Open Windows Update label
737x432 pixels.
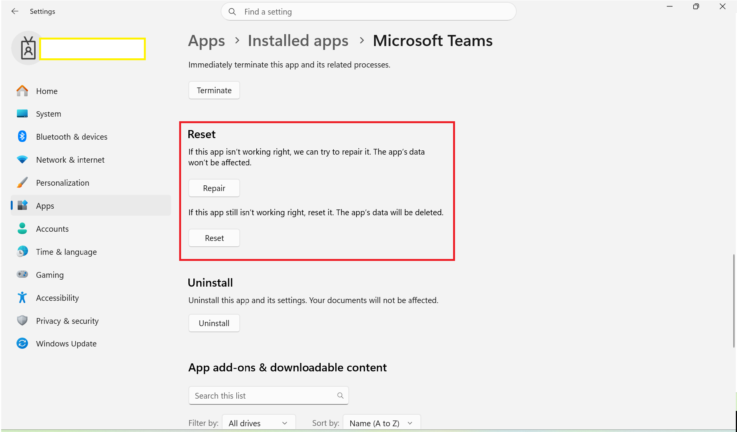tap(66, 343)
